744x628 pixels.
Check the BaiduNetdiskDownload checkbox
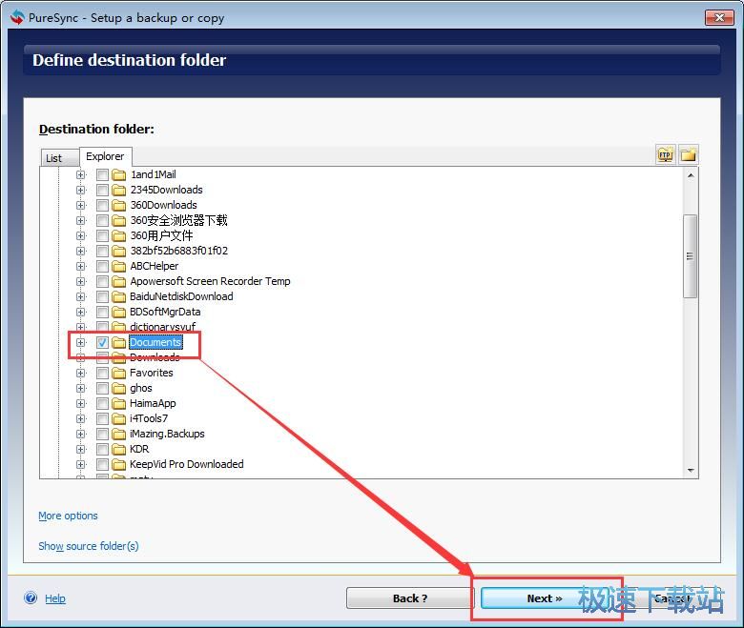[x=102, y=296]
